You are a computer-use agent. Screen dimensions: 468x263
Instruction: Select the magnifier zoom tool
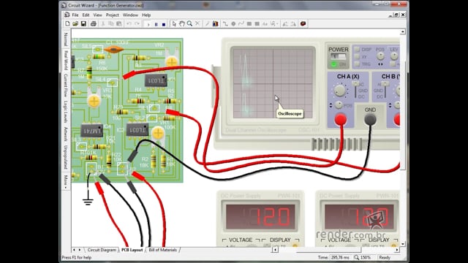click(189, 24)
